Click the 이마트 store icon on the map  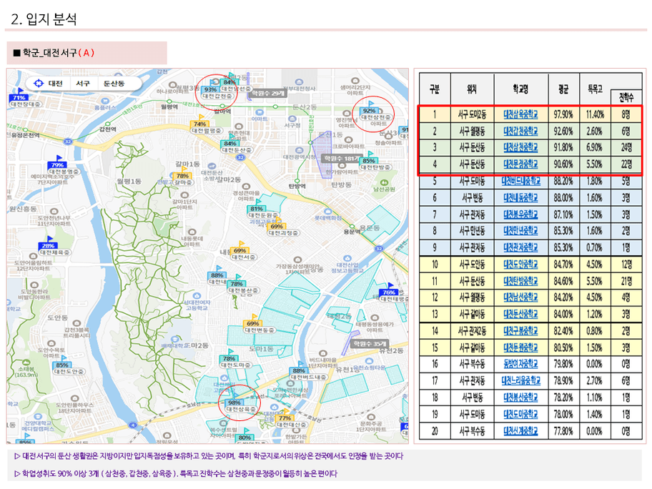pos(260,113)
